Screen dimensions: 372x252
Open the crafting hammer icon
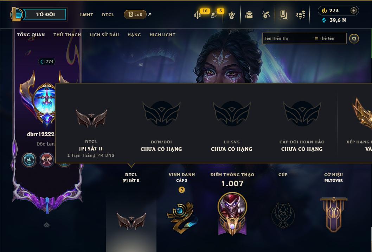[266, 15]
